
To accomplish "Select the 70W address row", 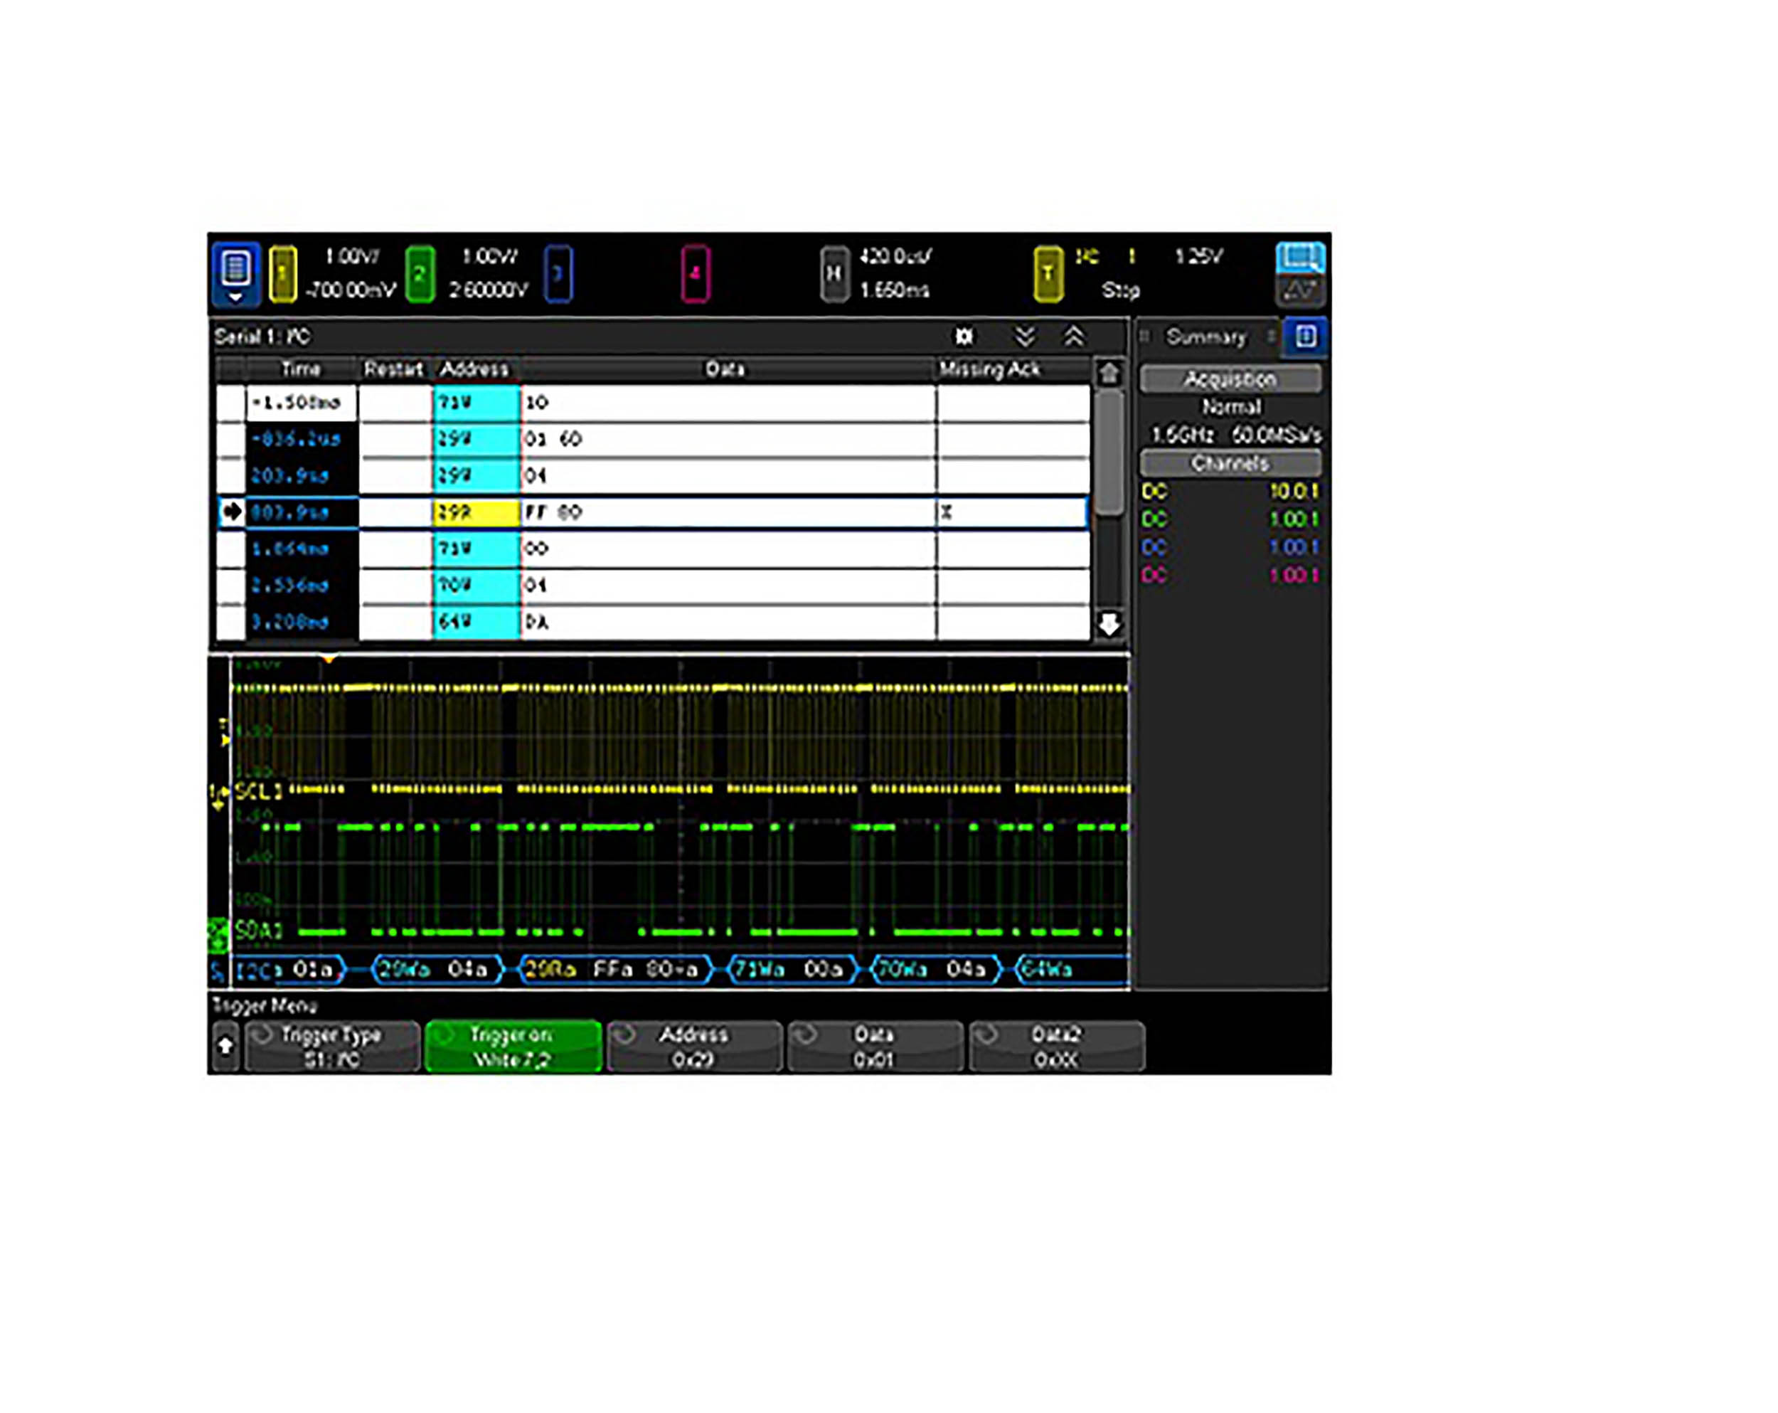I will [x=652, y=585].
